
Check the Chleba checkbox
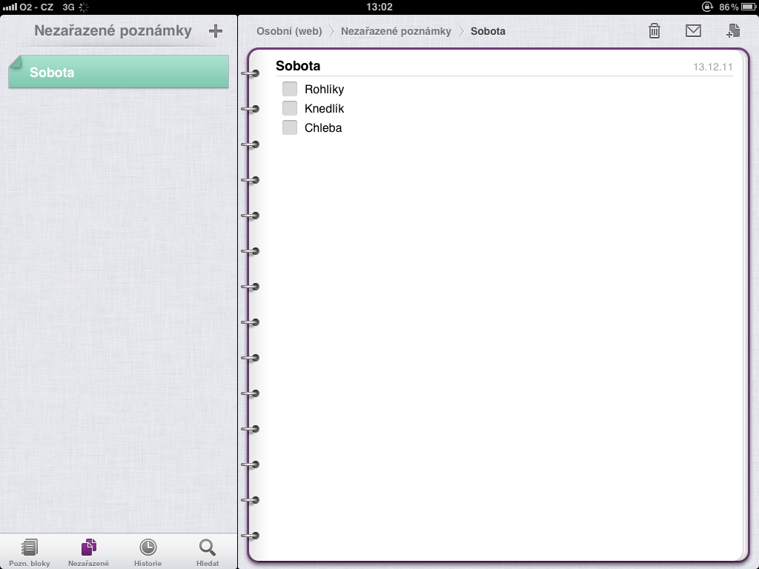290,127
